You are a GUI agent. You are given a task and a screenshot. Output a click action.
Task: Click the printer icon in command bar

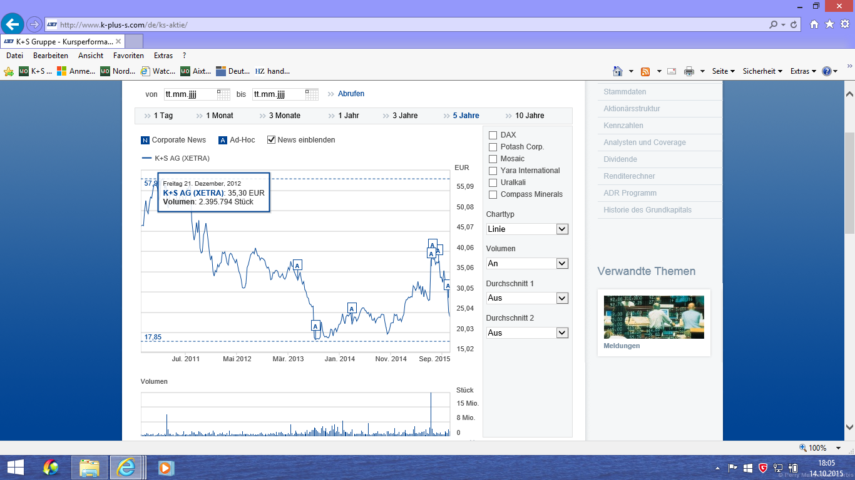point(689,71)
